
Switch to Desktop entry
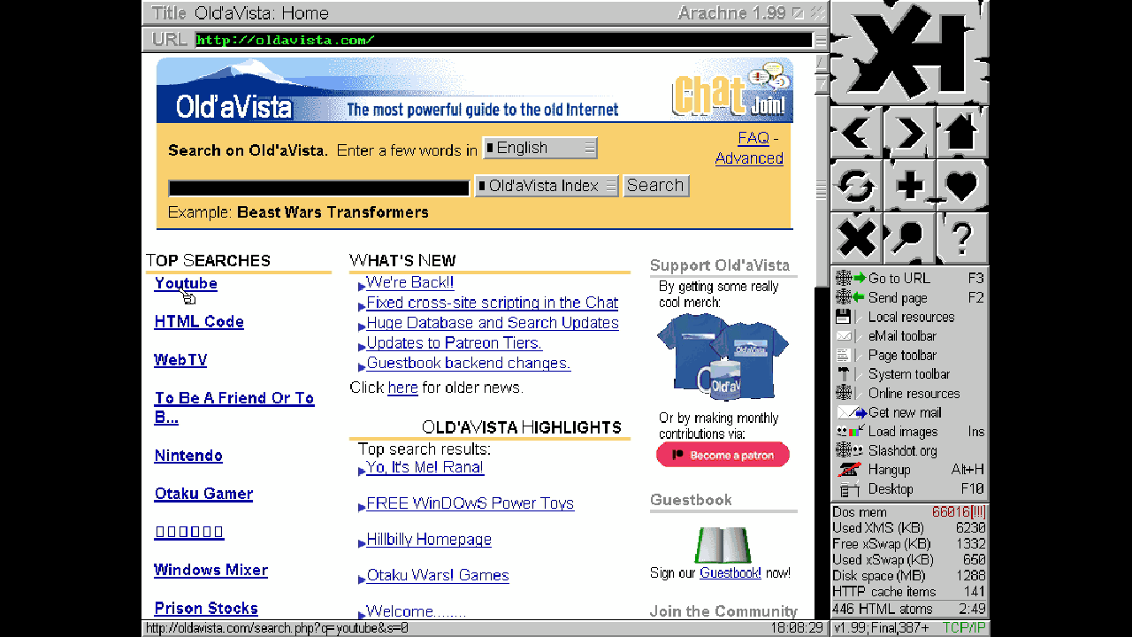point(909,489)
